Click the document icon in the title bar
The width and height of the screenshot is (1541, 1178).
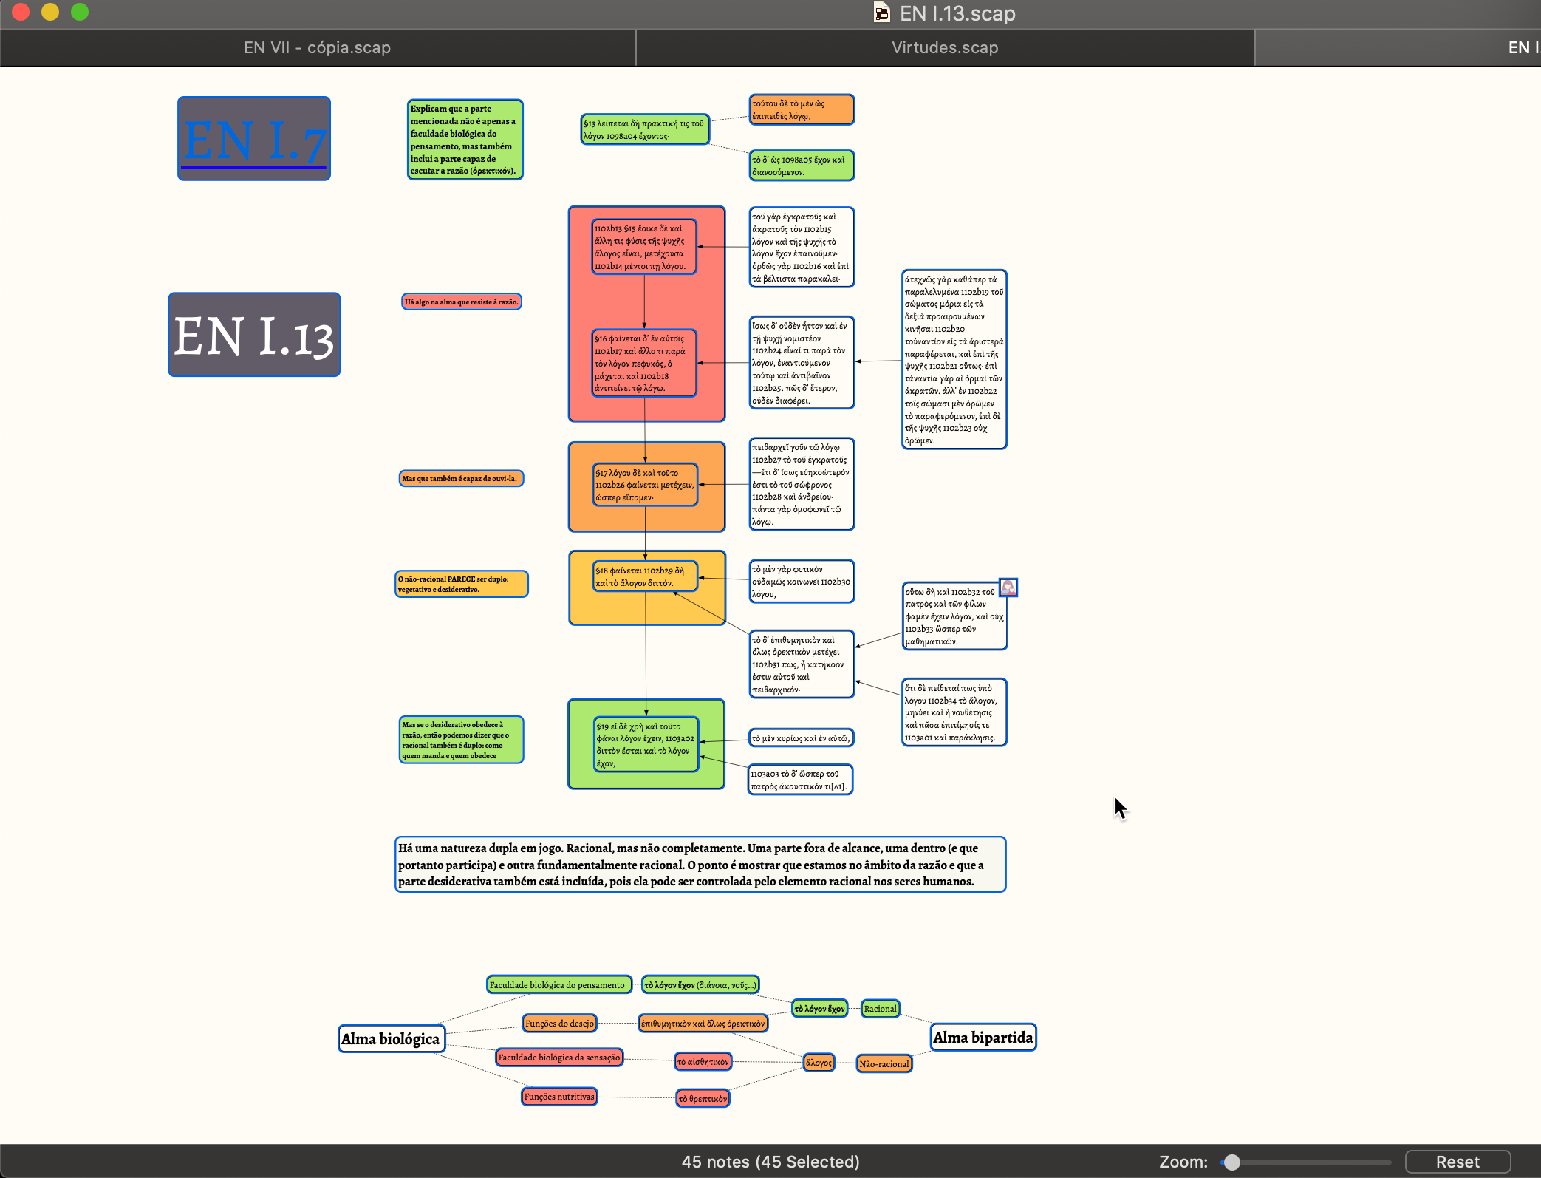(x=882, y=13)
